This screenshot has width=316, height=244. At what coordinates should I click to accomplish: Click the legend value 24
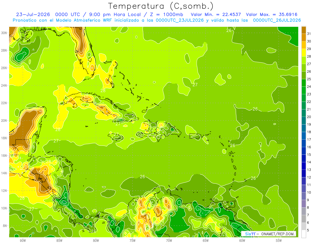click(309, 87)
